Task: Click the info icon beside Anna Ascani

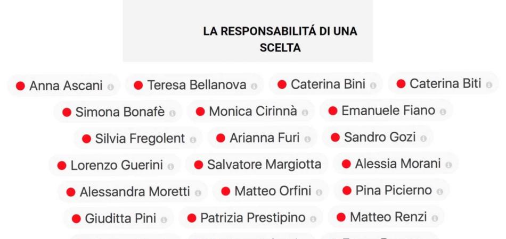Action: (x=111, y=87)
